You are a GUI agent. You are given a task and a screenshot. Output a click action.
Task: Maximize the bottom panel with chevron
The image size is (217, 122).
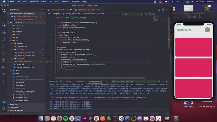tap(163, 81)
